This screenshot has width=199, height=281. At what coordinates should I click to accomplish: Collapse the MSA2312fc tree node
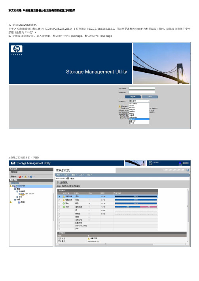(13, 186)
